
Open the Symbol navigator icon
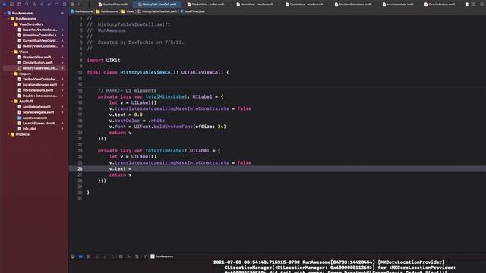tap(19, 5)
